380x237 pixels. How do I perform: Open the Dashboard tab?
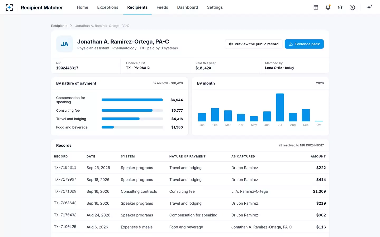click(x=188, y=7)
